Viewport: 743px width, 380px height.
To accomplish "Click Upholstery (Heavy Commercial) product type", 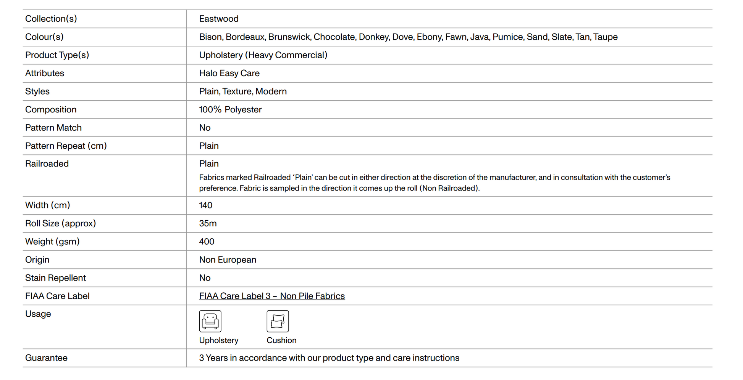I will point(263,55).
